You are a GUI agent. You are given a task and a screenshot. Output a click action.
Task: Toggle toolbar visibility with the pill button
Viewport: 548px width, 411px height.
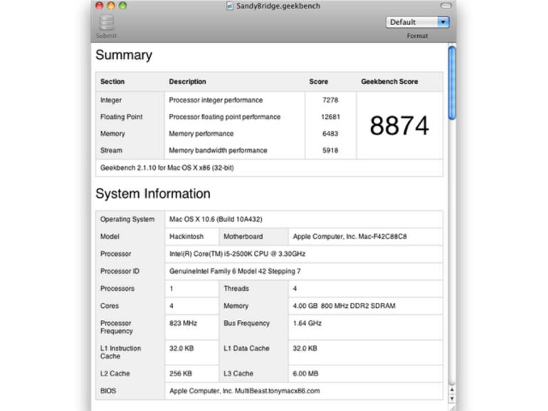(446, 6)
